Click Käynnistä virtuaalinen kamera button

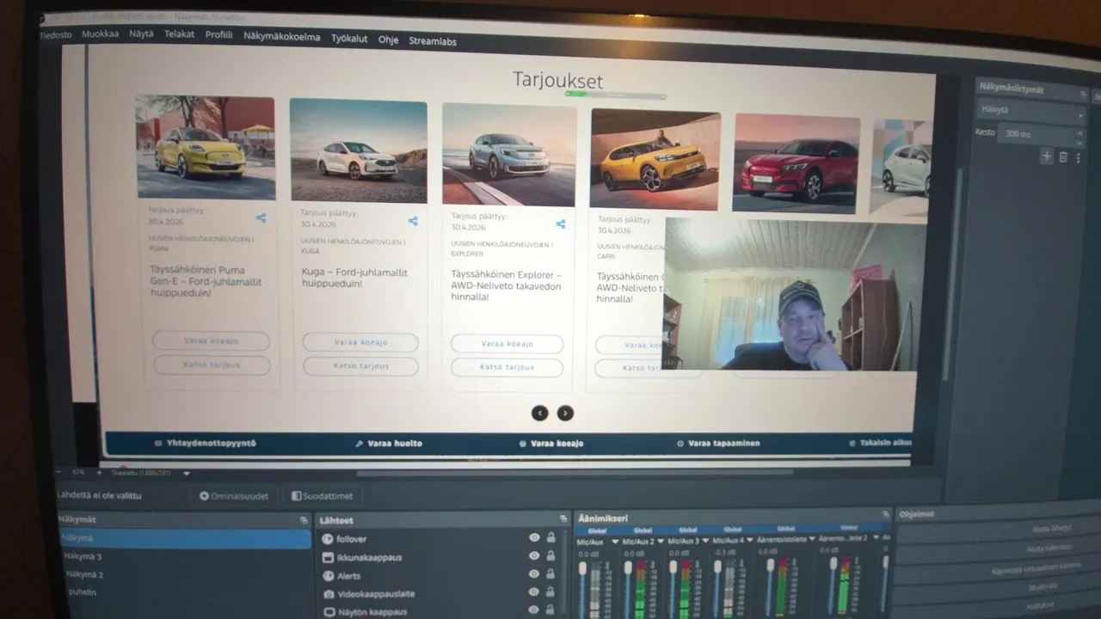click(998, 567)
